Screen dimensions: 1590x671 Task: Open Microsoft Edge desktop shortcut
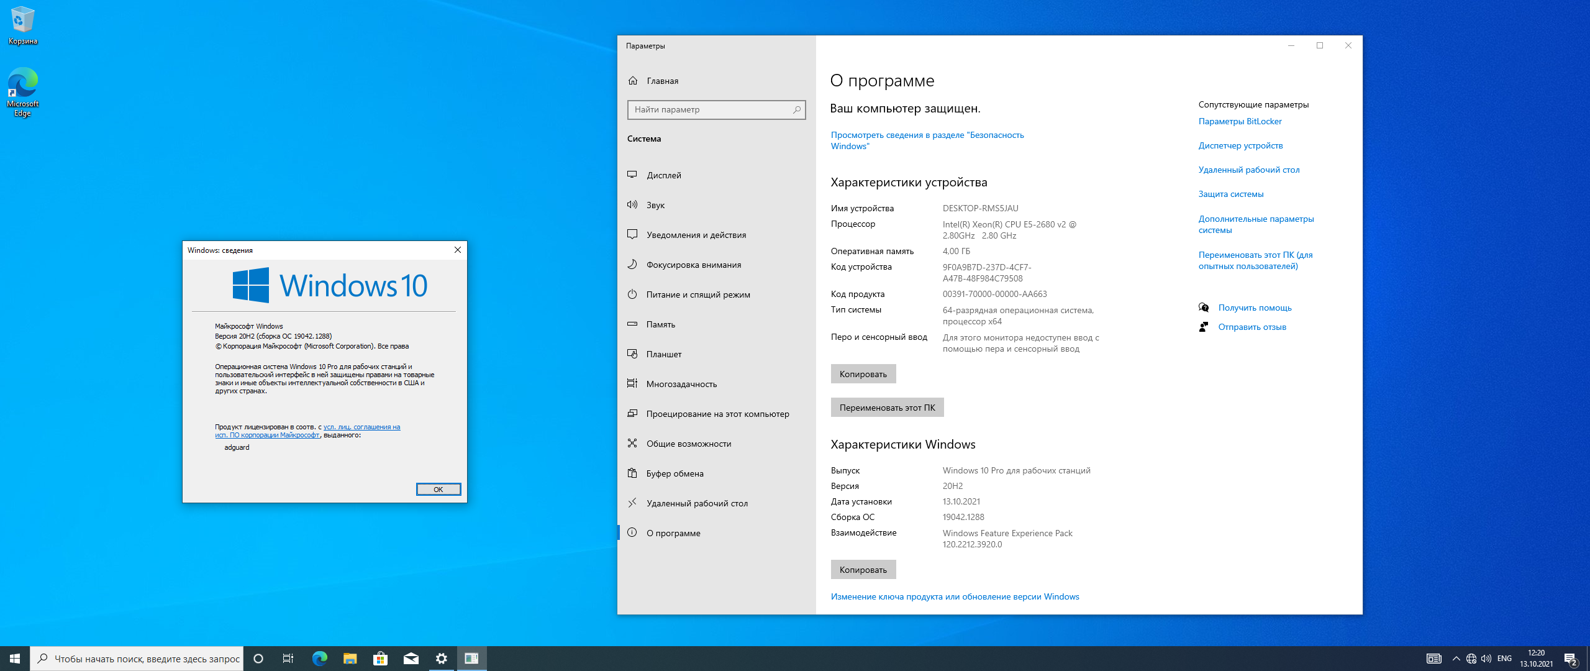pos(22,92)
